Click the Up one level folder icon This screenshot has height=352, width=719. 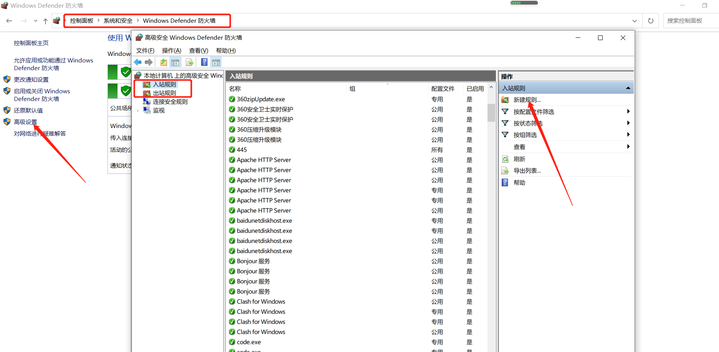pos(164,62)
